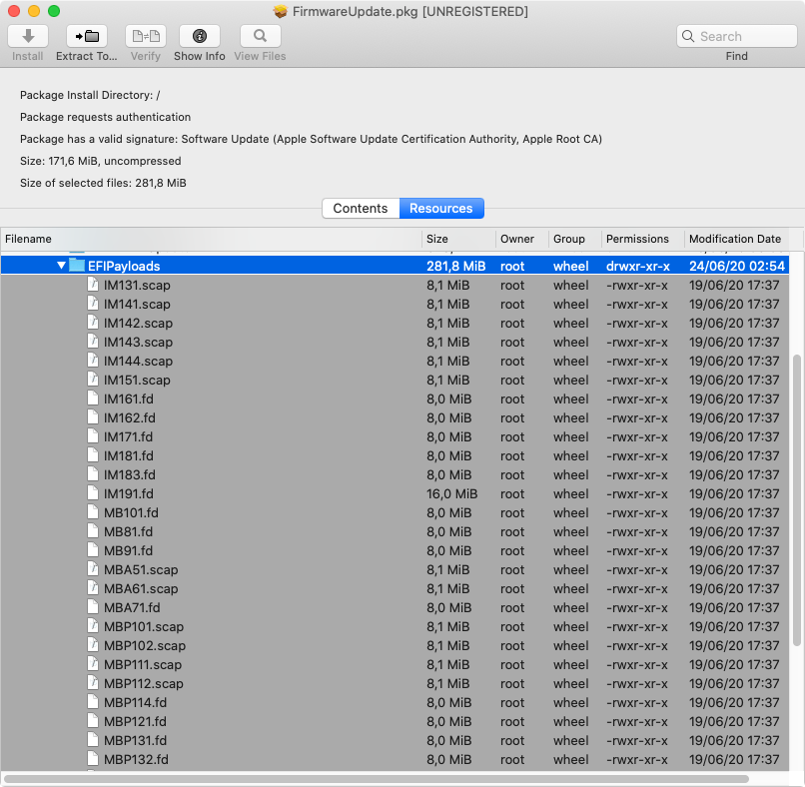Click file icon of MBP101.scap

pos(93,626)
